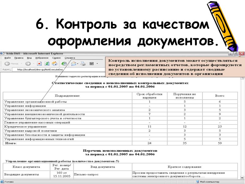
Task: Print the report using printer icon
Action: (83, 63)
